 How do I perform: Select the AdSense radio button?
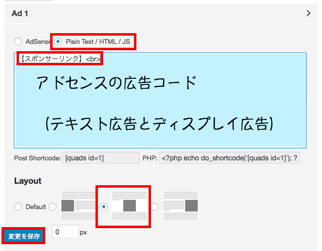[x=18, y=41]
